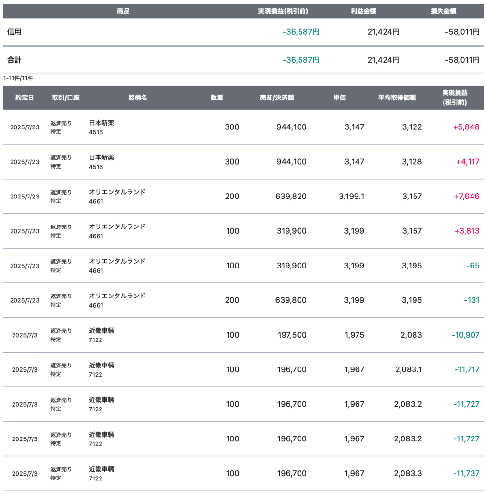This screenshot has width=487, height=494.
Task: Select the 信用 row label
Action: 14,32
